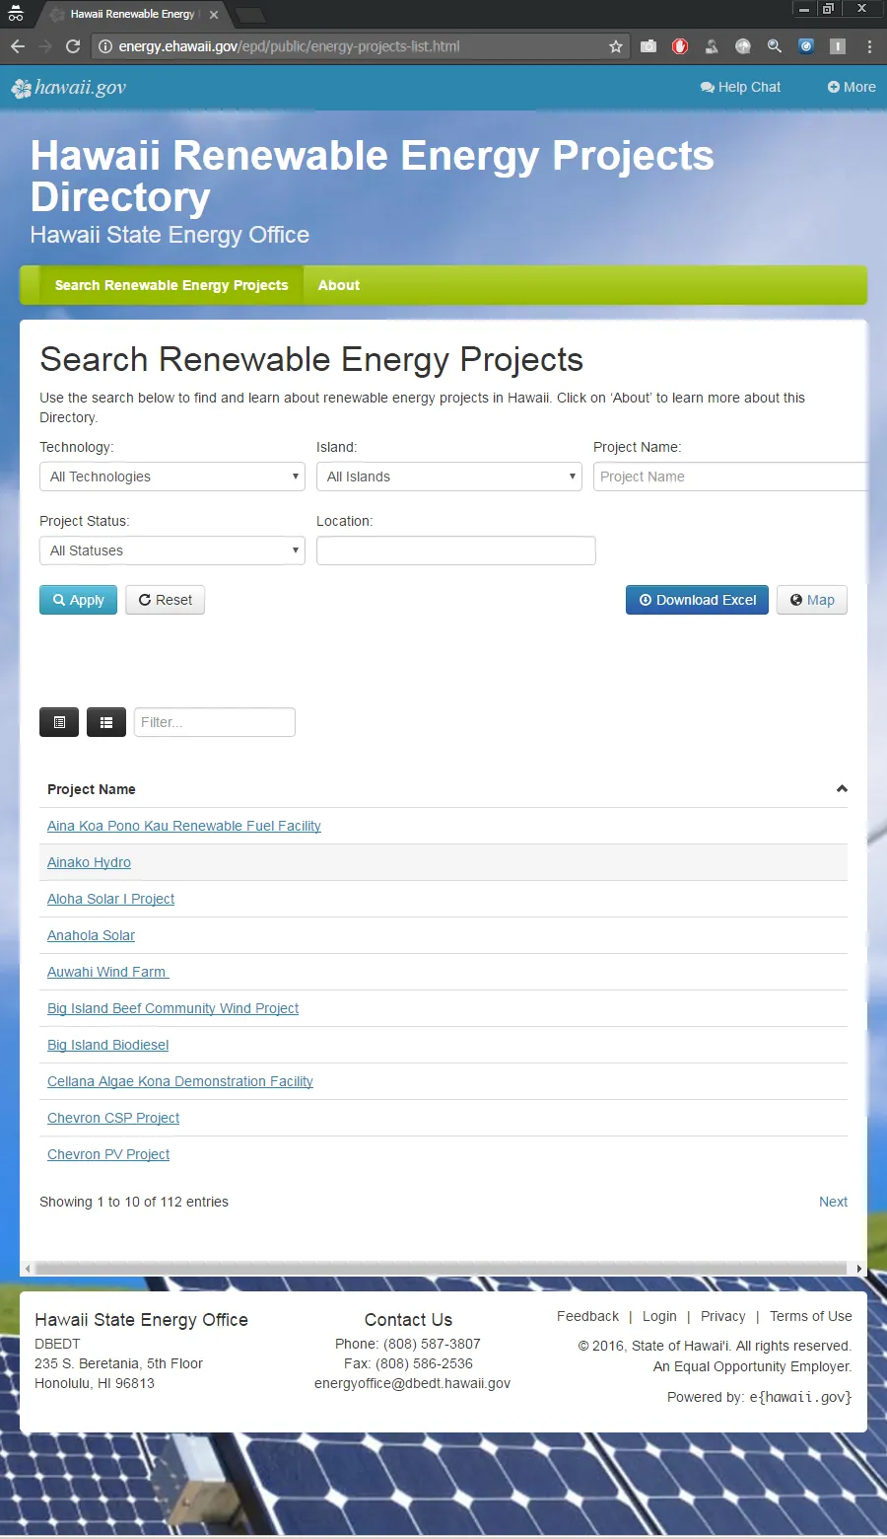Click the horizontal scrollbar at page bottom
Image resolution: width=887 pixels, height=1539 pixels.
(x=442, y=1269)
